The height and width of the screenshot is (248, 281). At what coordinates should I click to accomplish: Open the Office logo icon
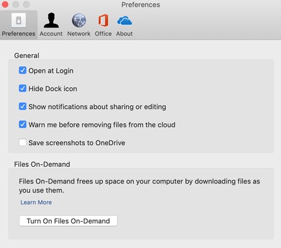coord(103,20)
